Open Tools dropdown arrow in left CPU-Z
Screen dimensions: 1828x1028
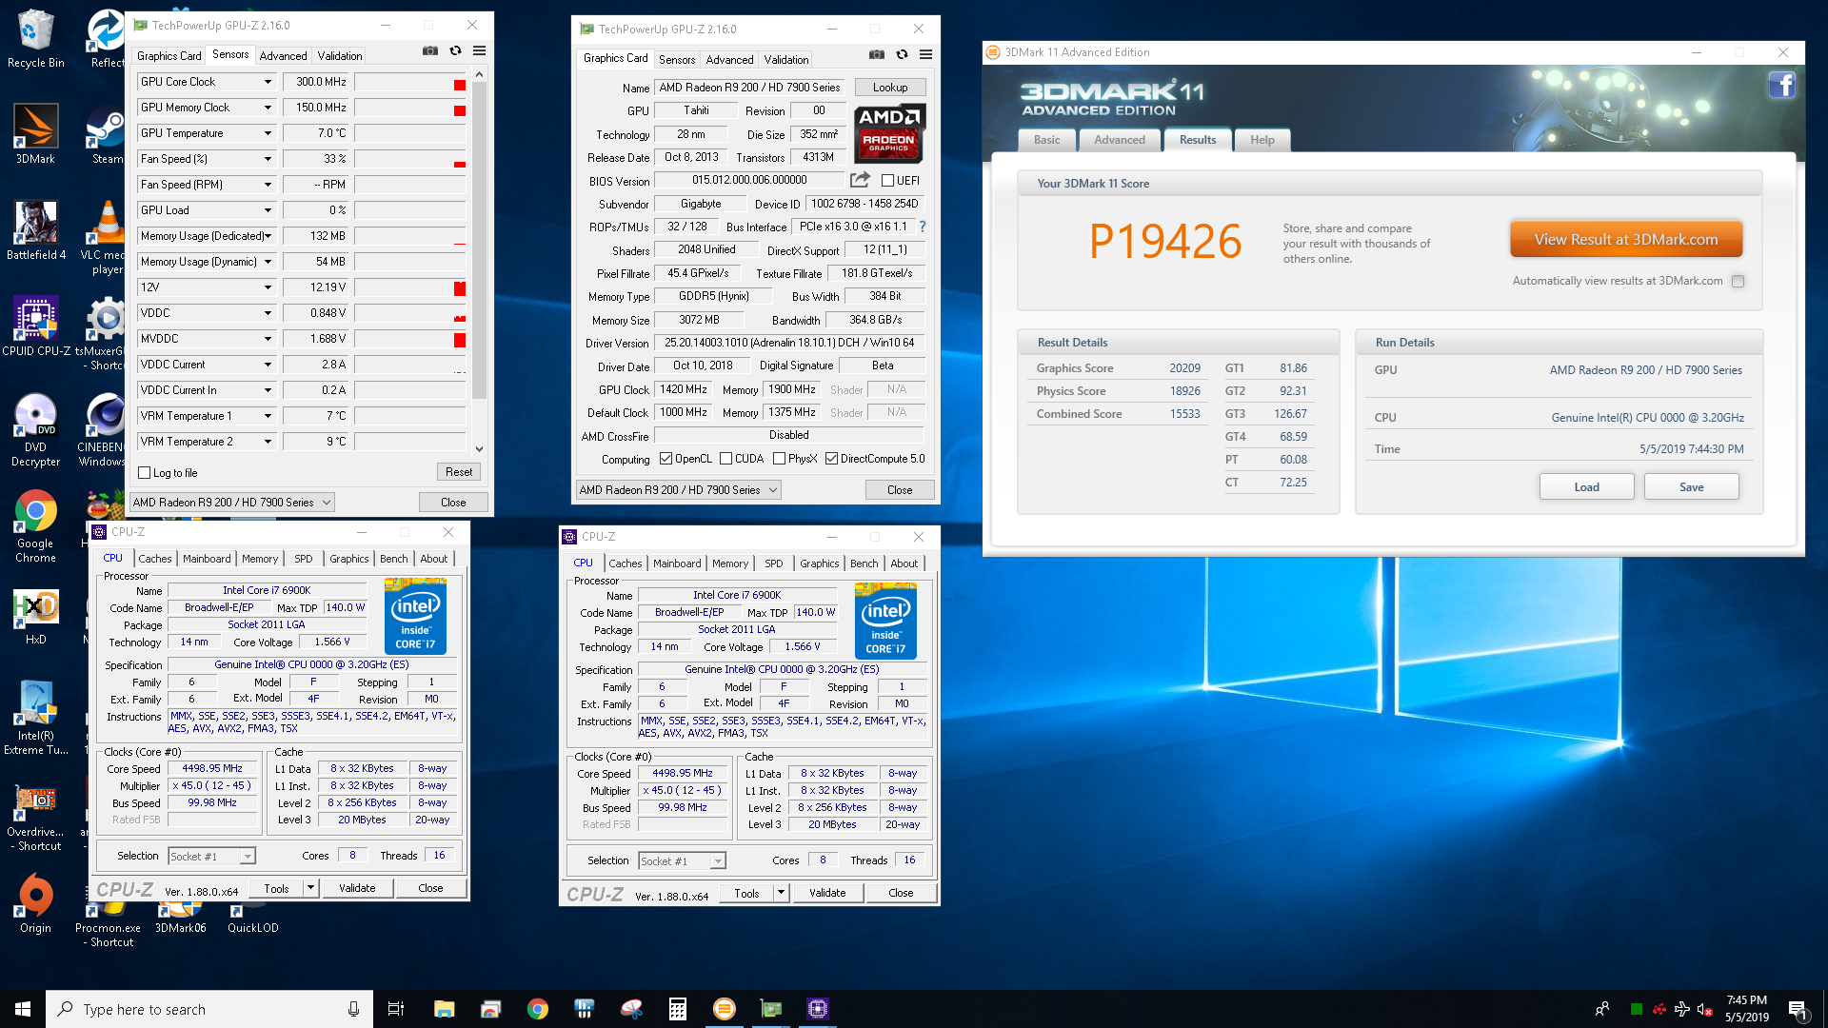click(310, 888)
